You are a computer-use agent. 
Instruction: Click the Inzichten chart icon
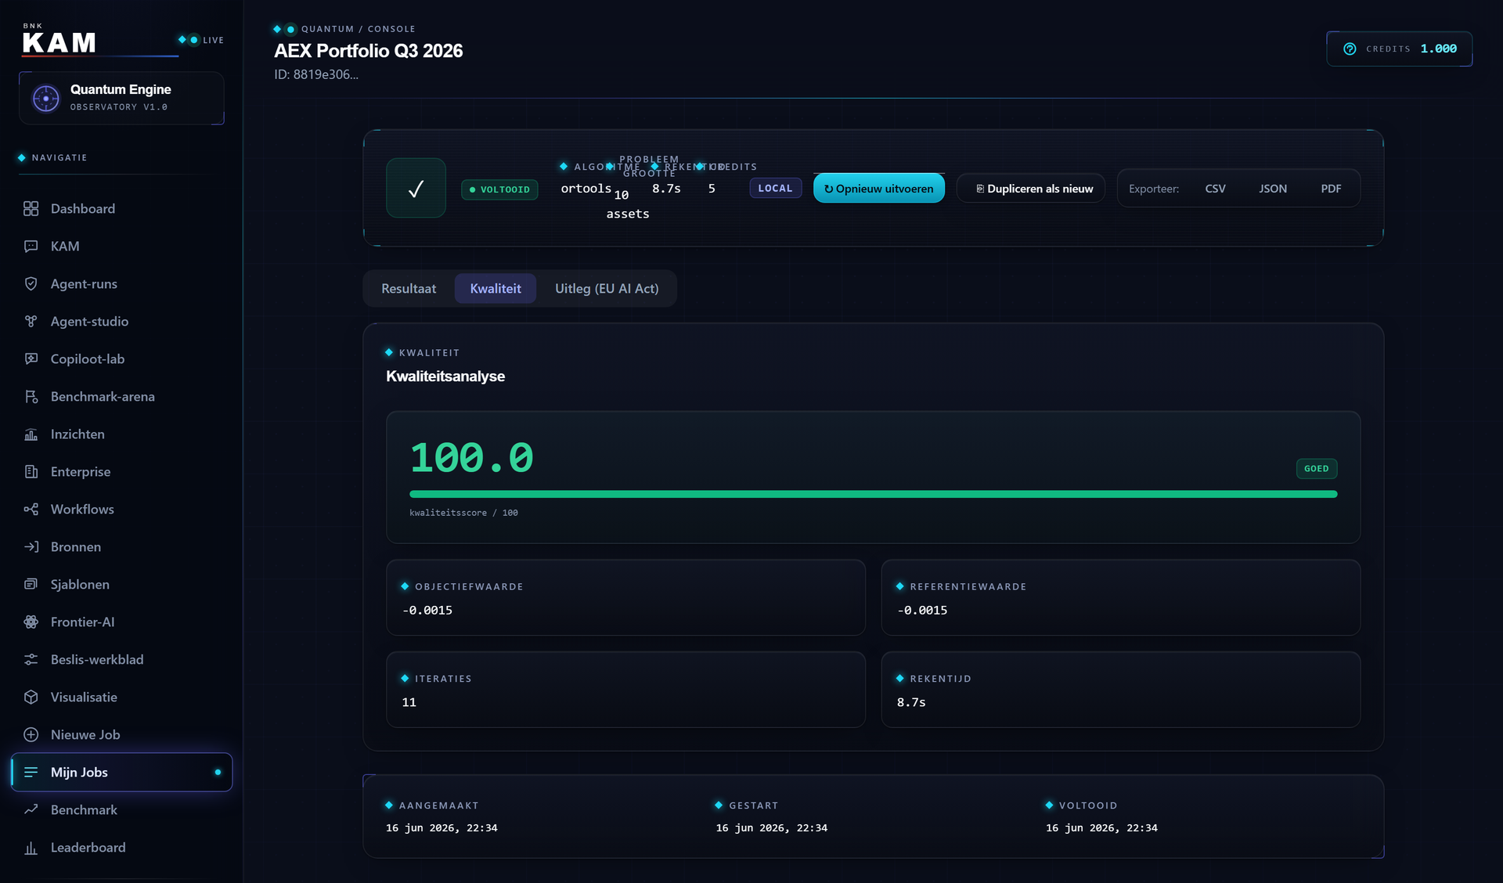click(x=31, y=434)
